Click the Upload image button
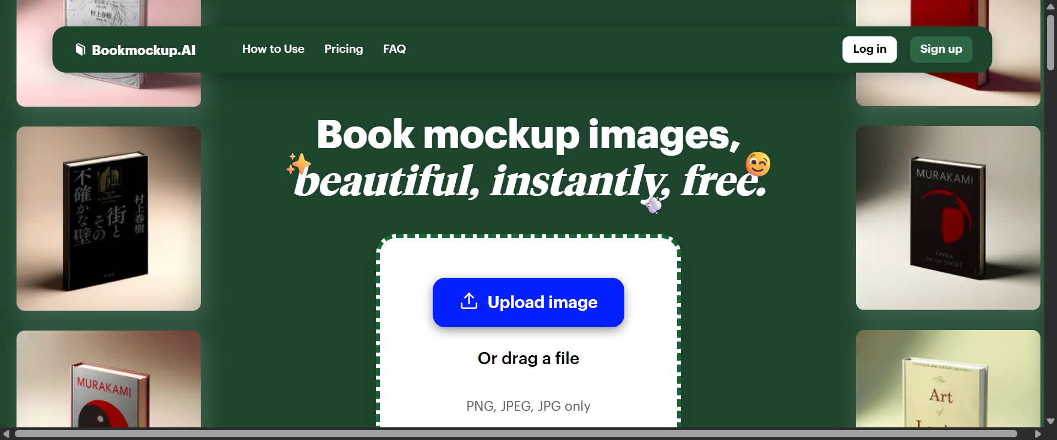Viewport: 1057px width, 440px height. [528, 302]
